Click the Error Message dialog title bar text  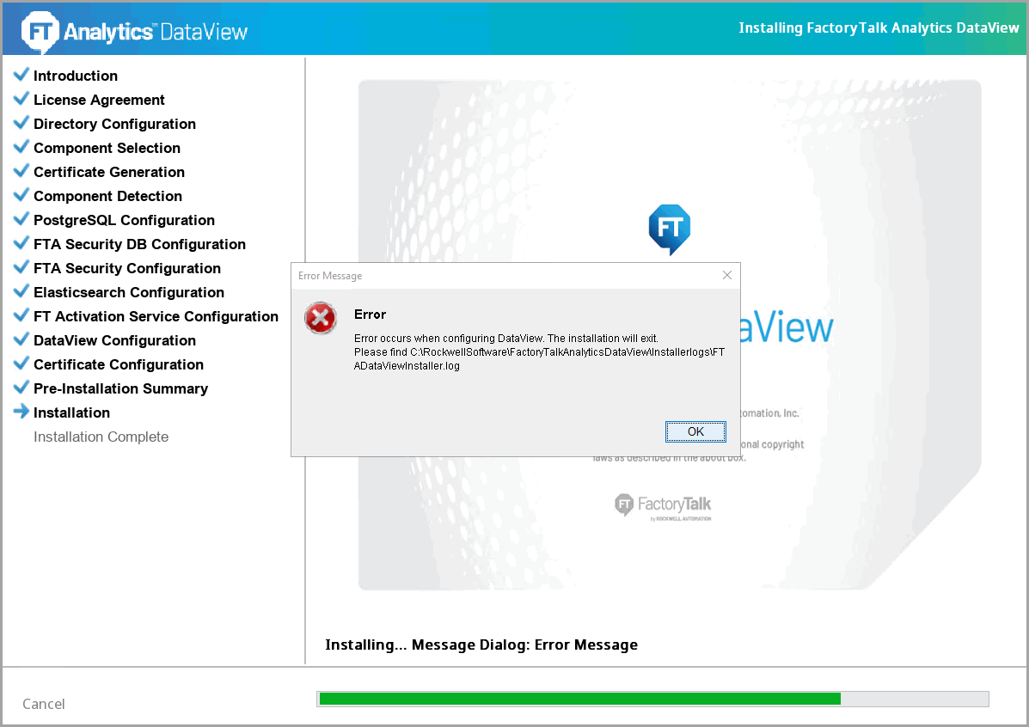(x=330, y=276)
